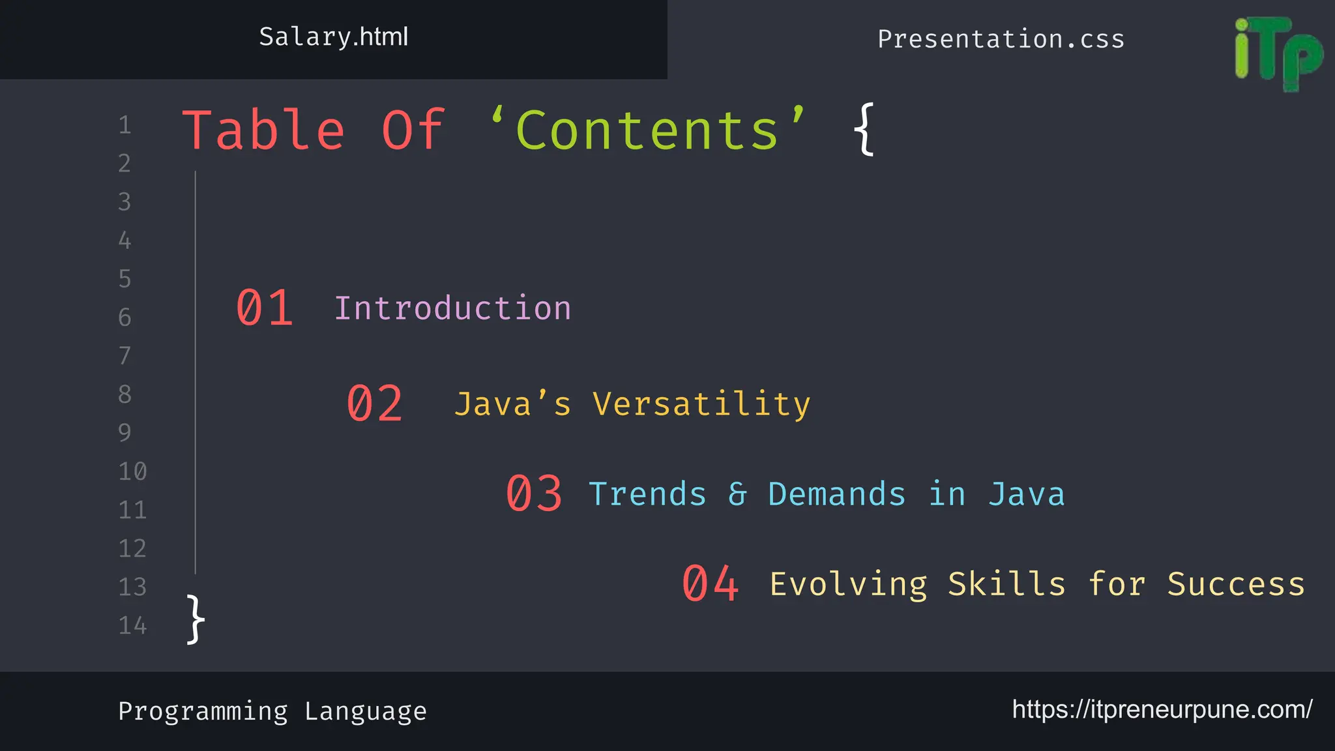
Task: Click the green 'Contents' title word
Action: click(648, 130)
